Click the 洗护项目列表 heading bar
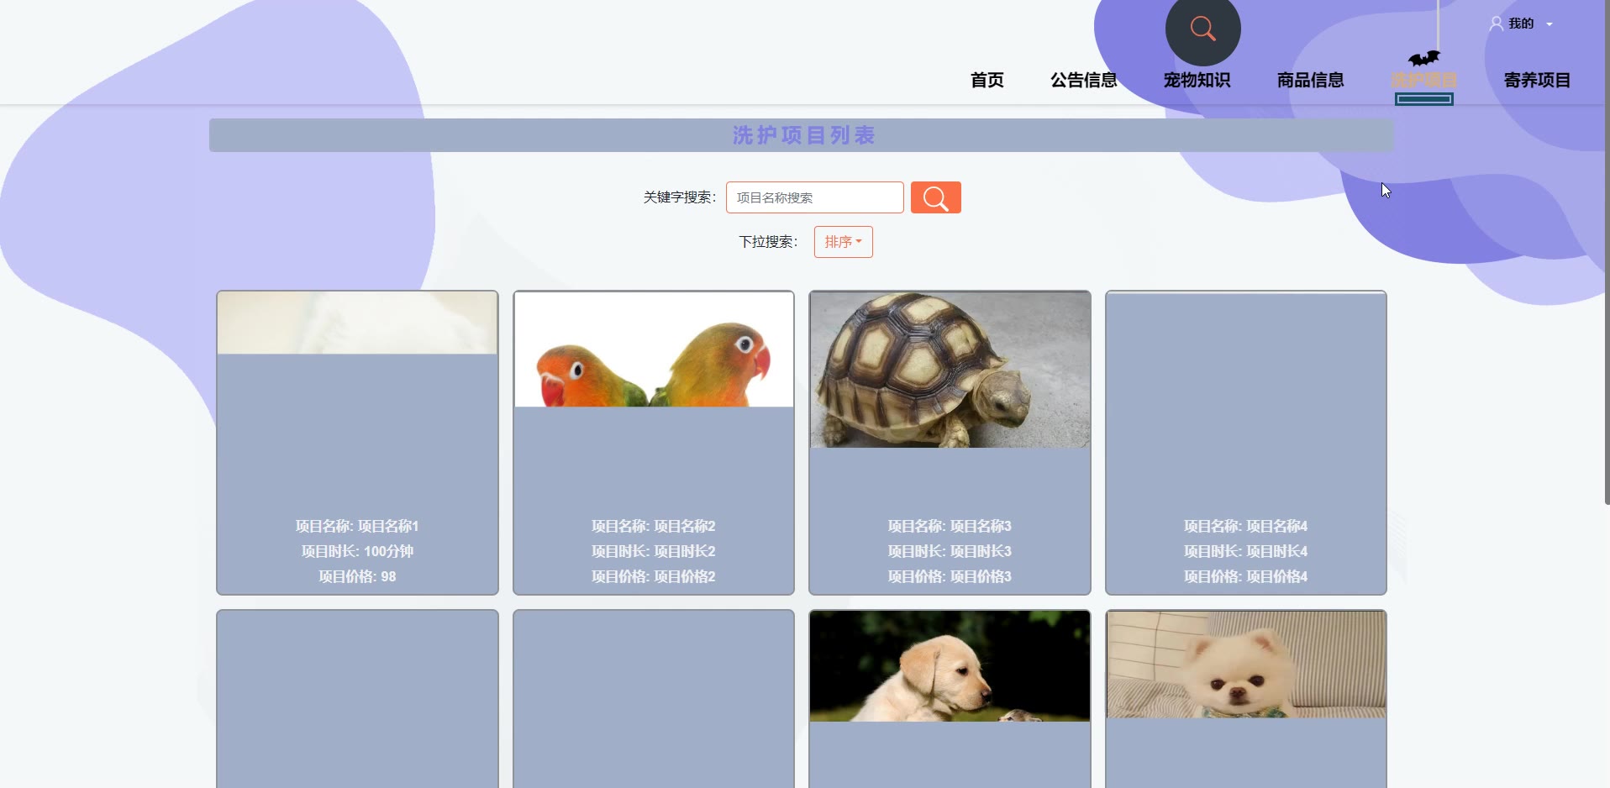The height and width of the screenshot is (788, 1610). point(801,135)
